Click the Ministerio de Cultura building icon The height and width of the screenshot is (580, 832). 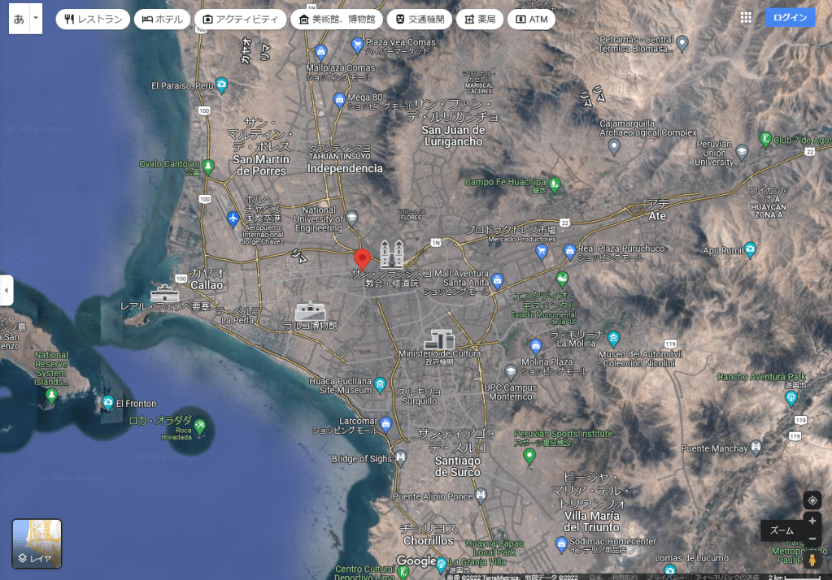440,340
